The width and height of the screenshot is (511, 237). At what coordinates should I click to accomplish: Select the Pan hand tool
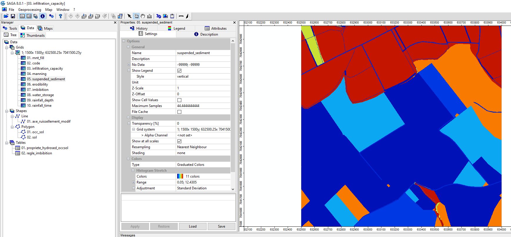click(143, 16)
